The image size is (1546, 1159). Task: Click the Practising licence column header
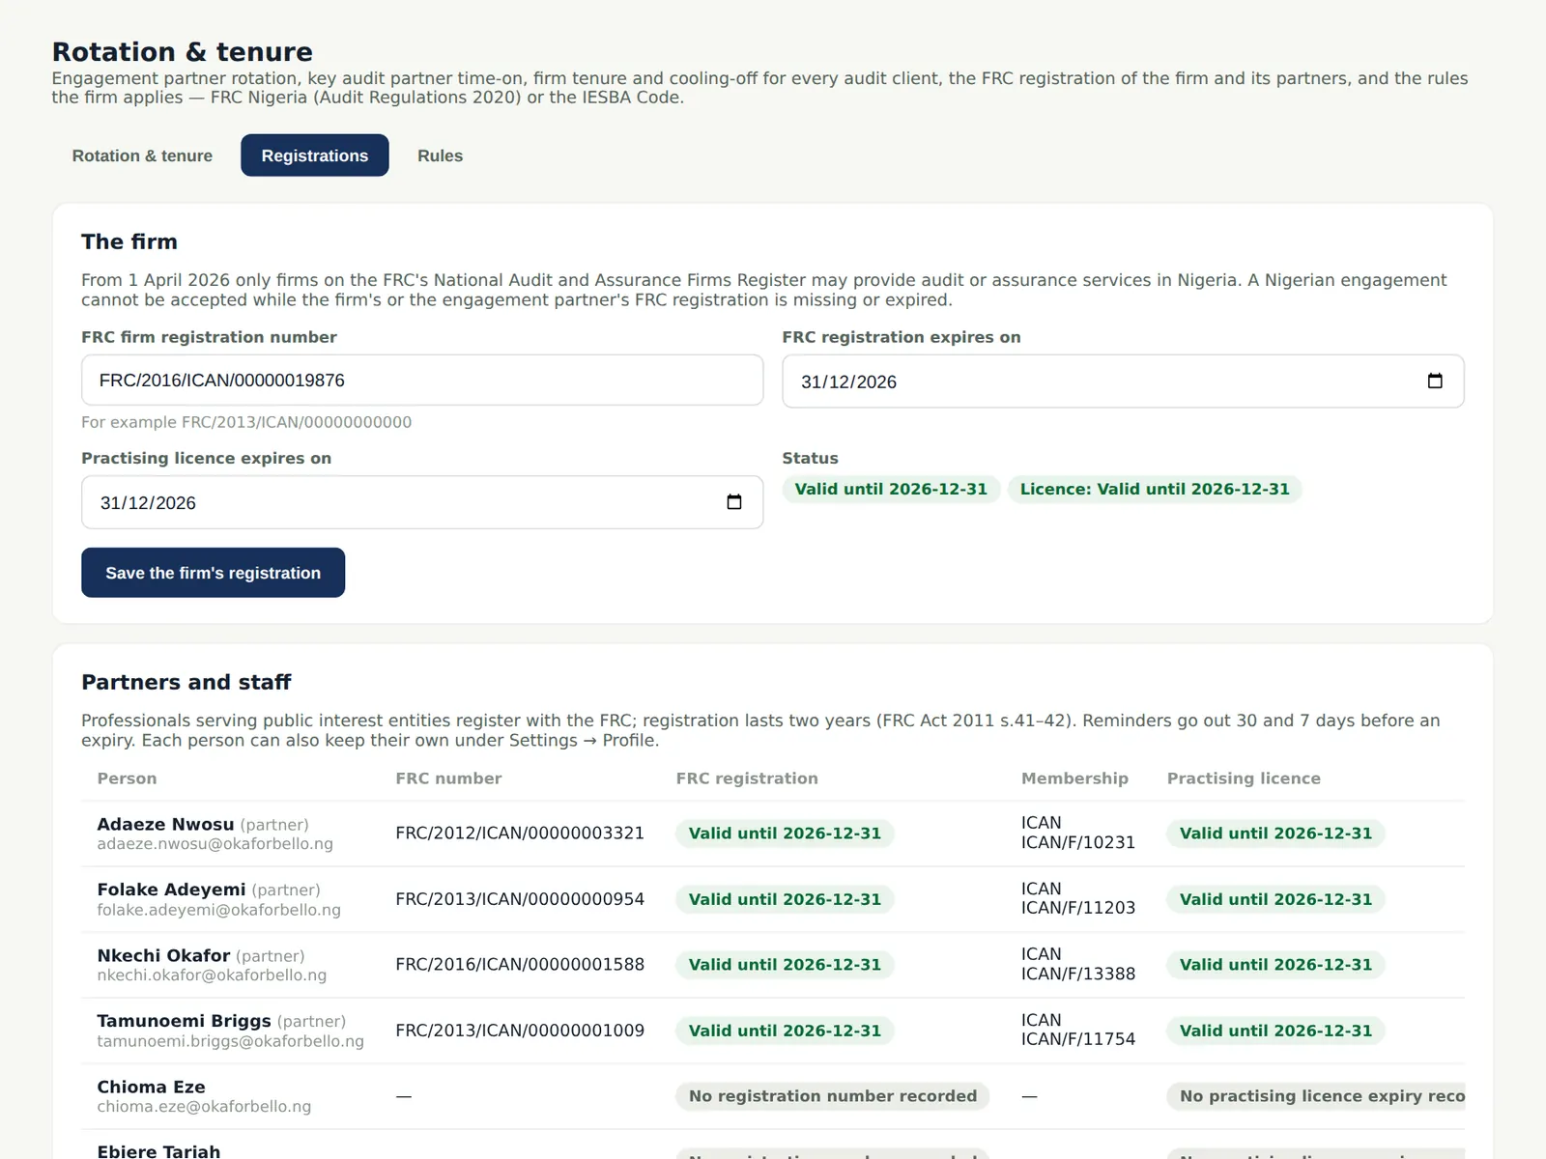pyautogui.click(x=1244, y=778)
